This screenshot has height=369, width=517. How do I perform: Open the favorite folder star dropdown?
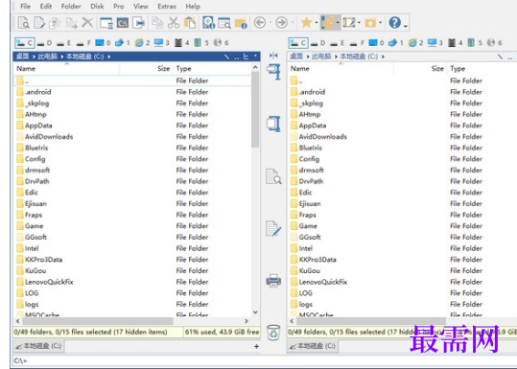pyautogui.click(x=380, y=23)
